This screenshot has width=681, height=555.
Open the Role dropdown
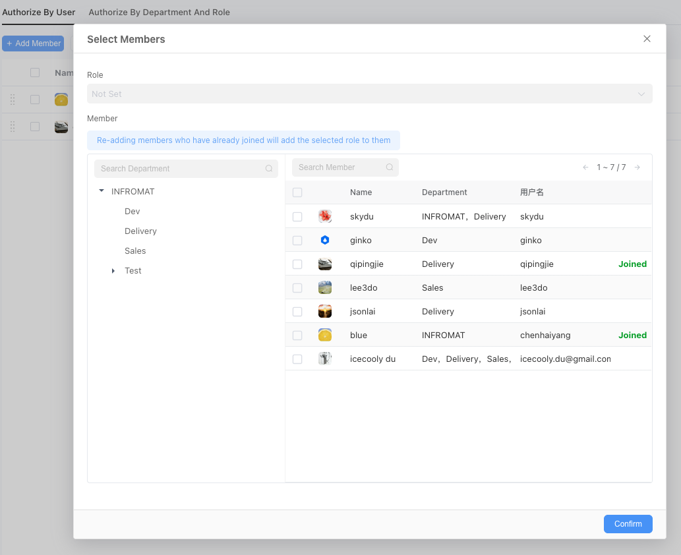pos(369,94)
